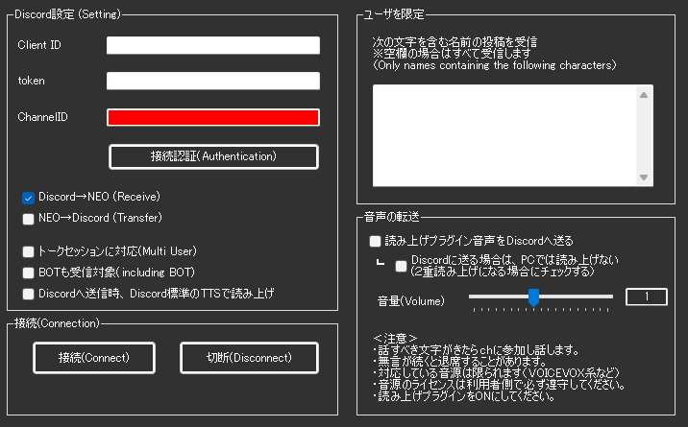This screenshot has width=688, height=427.
Task: Click the ＜注意＞ heading text
Action: 395,339
